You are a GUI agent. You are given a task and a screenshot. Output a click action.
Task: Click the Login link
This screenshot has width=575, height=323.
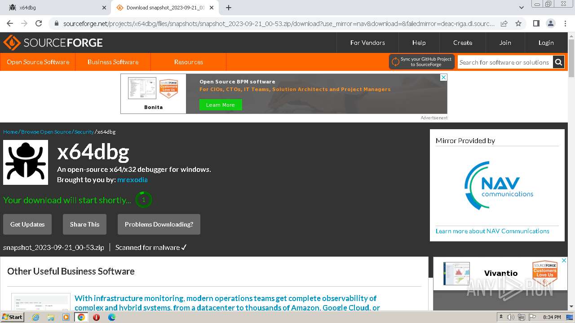(x=546, y=43)
